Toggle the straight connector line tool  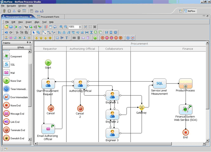click(44, 32)
